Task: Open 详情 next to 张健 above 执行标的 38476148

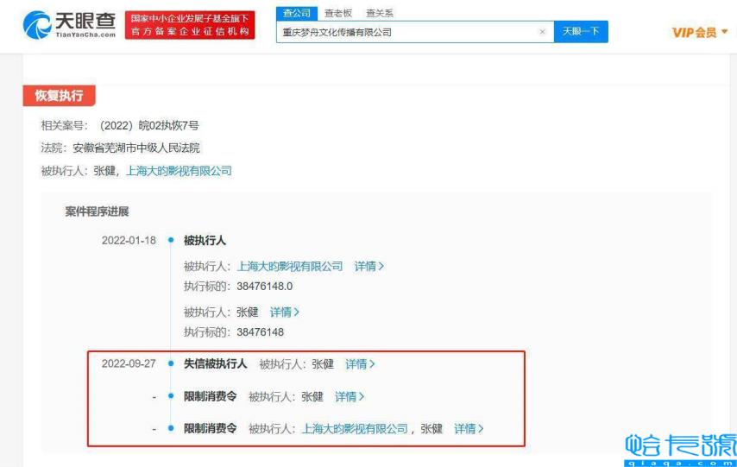Action: point(285,312)
